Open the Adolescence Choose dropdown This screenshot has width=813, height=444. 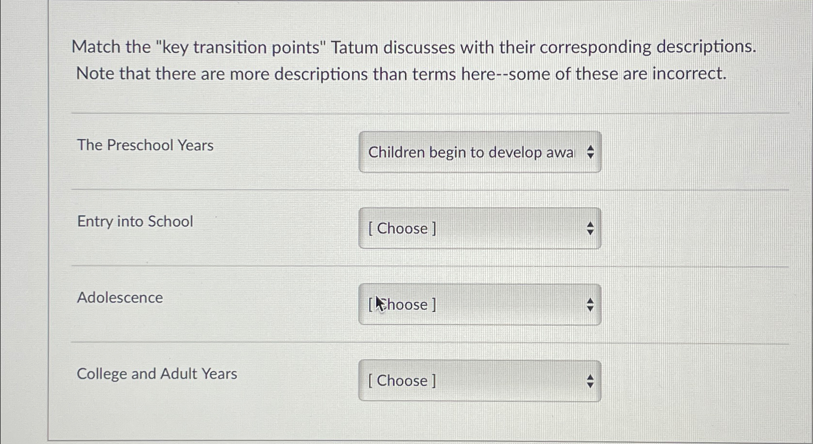[479, 304]
